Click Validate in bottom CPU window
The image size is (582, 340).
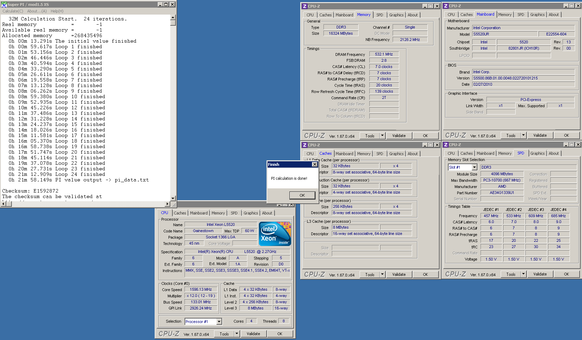click(x=253, y=334)
